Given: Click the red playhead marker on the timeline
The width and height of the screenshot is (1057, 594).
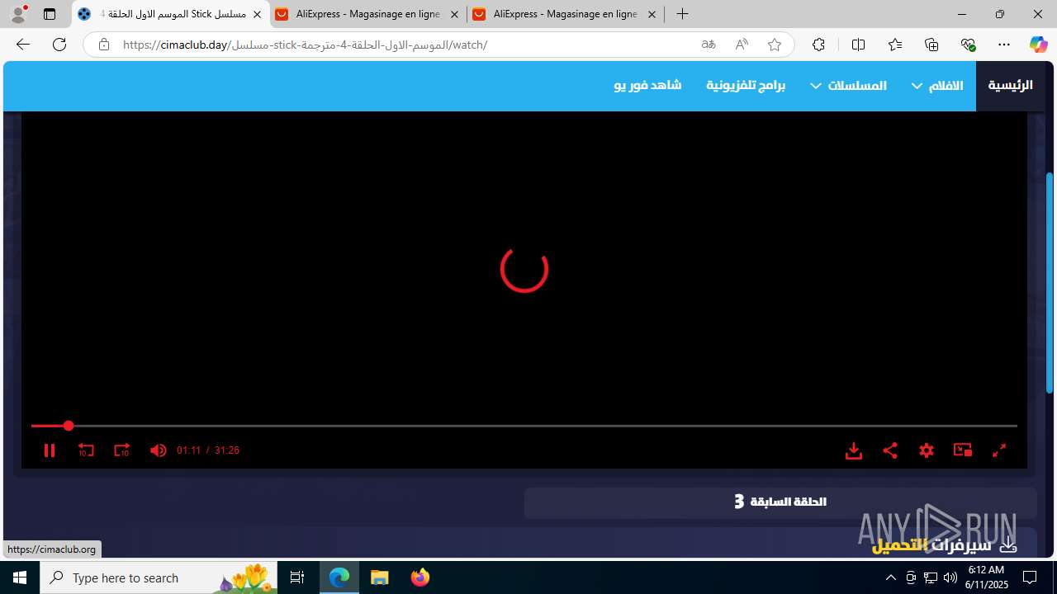Looking at the screenshot, I should point(69,426).
